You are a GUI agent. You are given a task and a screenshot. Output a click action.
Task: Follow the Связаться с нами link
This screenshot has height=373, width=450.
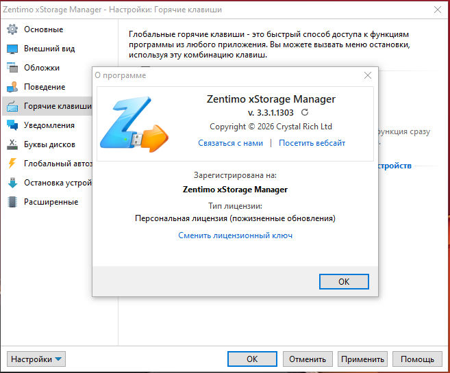tap(230, 143)
